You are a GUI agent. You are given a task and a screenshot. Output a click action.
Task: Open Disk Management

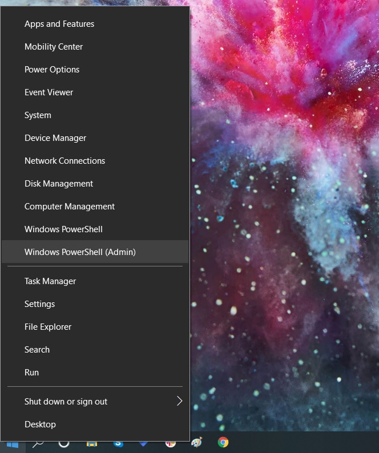click(x=95, y=184)
